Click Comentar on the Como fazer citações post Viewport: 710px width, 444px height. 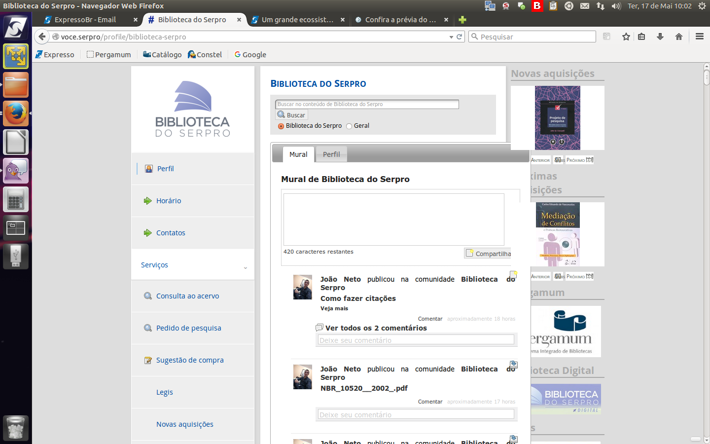click(430, 319)
